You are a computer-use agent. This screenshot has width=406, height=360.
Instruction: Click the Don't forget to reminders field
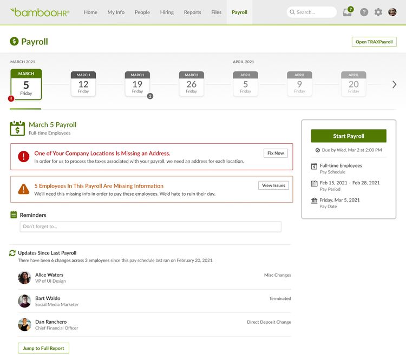coord(150,226)
